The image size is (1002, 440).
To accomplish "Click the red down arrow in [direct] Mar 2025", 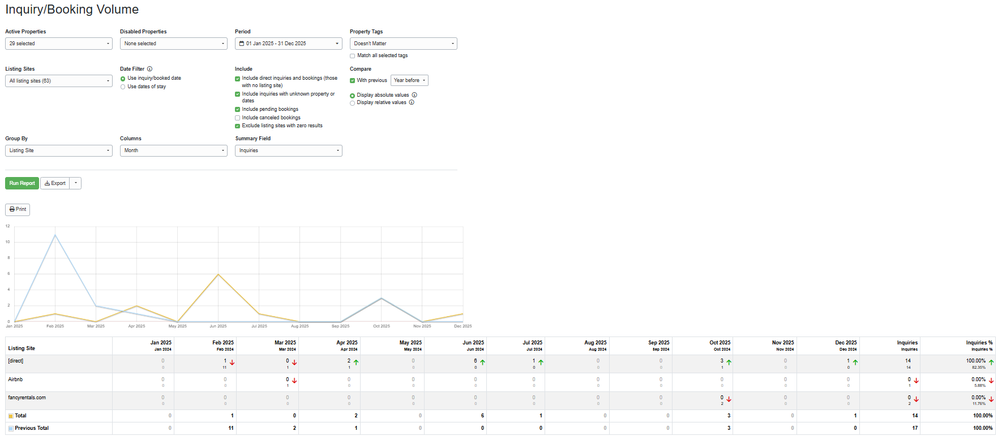I will [294, 363].
